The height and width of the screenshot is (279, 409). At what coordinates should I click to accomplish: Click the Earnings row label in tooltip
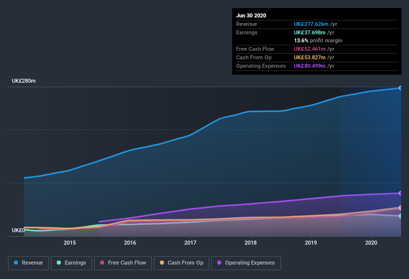(247, 32)
